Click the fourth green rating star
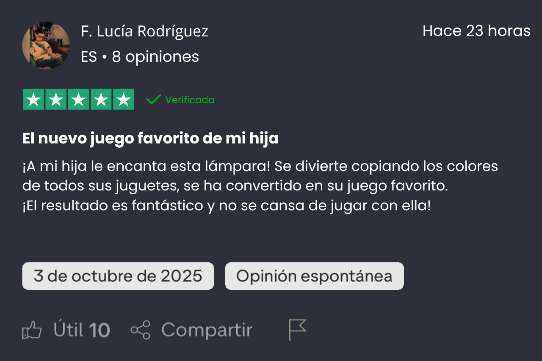 tap(101, 99)
